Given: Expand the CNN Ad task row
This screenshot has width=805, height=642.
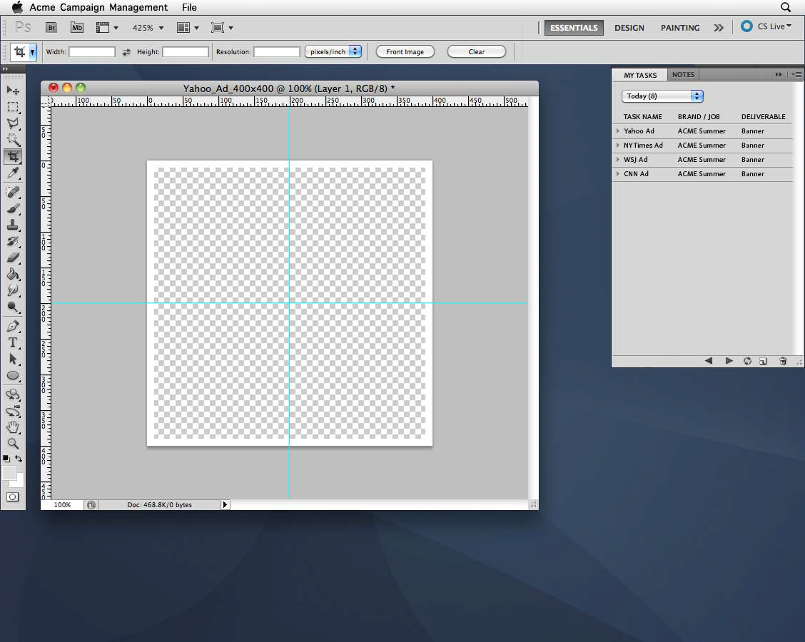Looking at the screenshot, I should (x=618, y=174).
